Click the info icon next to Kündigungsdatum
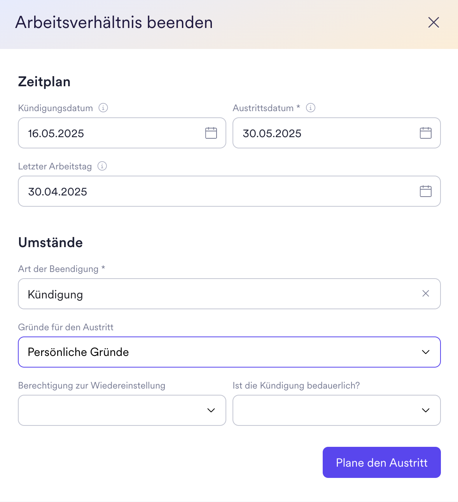This screenshot has height=502, width=458. (103, 108)
